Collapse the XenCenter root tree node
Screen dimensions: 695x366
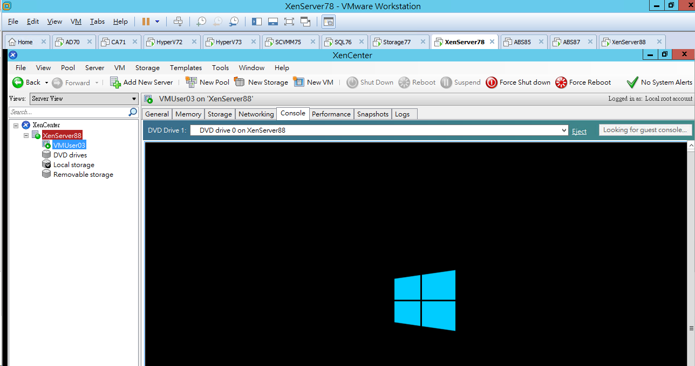[x=16, y=125]
